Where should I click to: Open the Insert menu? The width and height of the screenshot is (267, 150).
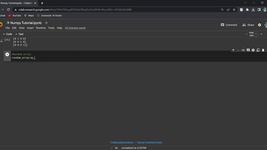tap(30, 28)
